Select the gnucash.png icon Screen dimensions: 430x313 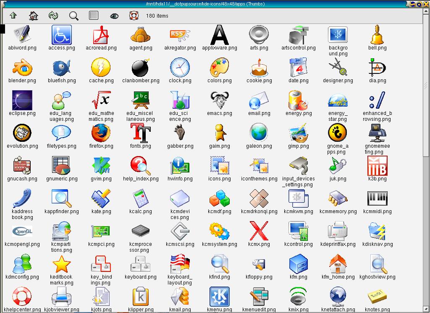(x=22, y=166)
